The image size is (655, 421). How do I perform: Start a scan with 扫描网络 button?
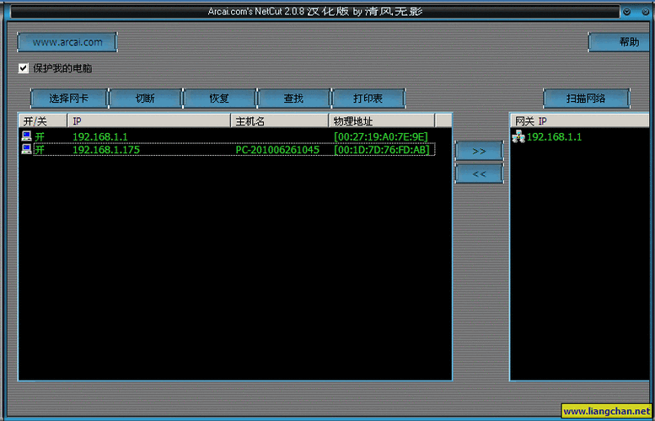[586, 99]
